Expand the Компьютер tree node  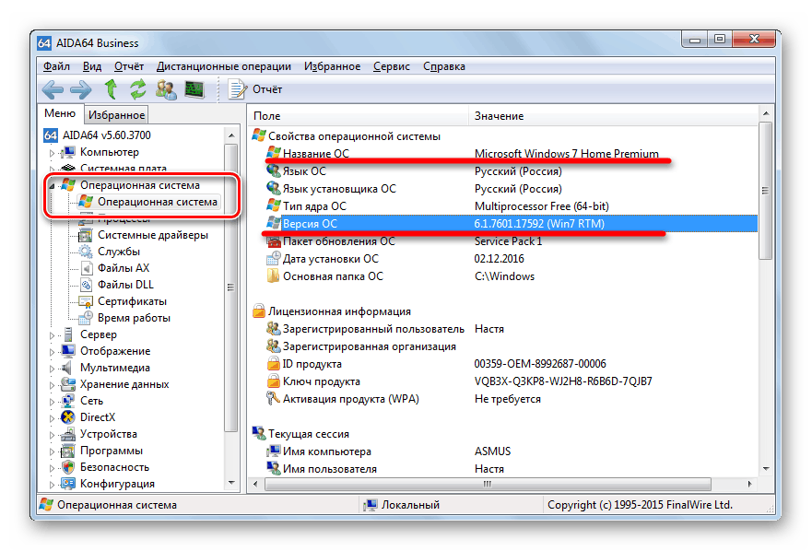(52, 153)
